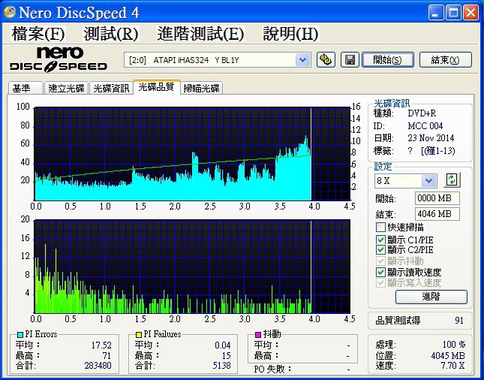Image resolution: width=484 pixels, height=380 pixels.
Task: Click the PI Failures maximum 15
Action: [227, 356]
